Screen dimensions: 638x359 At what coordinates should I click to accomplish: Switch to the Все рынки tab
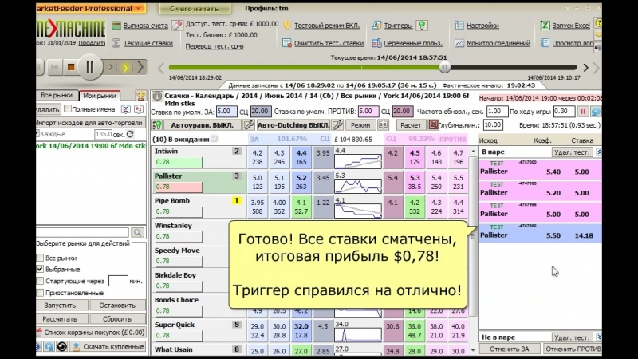point(57,95)
